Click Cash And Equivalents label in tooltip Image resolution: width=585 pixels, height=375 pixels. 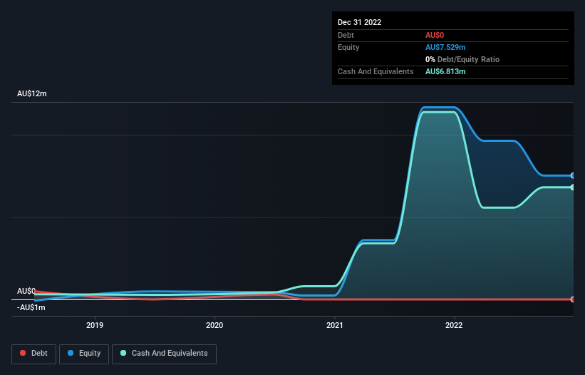coord(376,71)
